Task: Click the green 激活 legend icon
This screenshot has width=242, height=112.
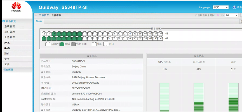Action: tap(62, 44)
